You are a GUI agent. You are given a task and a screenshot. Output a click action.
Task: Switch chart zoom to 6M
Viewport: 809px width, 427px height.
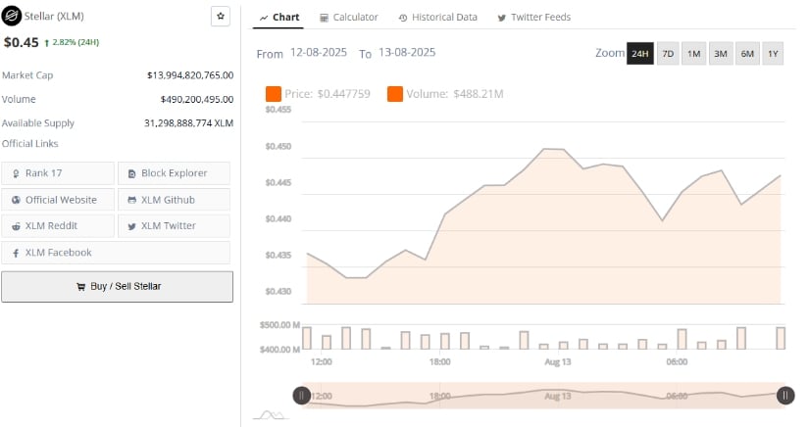[747, 54]
